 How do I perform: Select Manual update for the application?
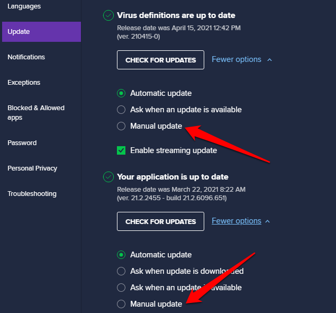click(121, 304)
